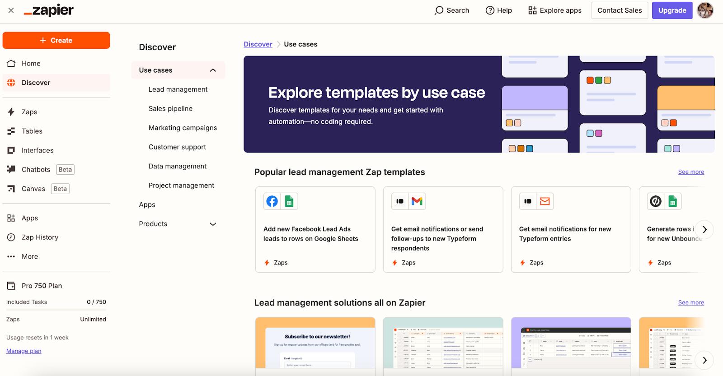Viewport: 723px width, 376px height.
Task: Click the 'Unlimited' Zaps value
Action: click(x=93, y=319)
